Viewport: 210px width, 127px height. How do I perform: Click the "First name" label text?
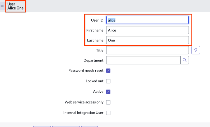pyautogui.click(x=95, y=30)
